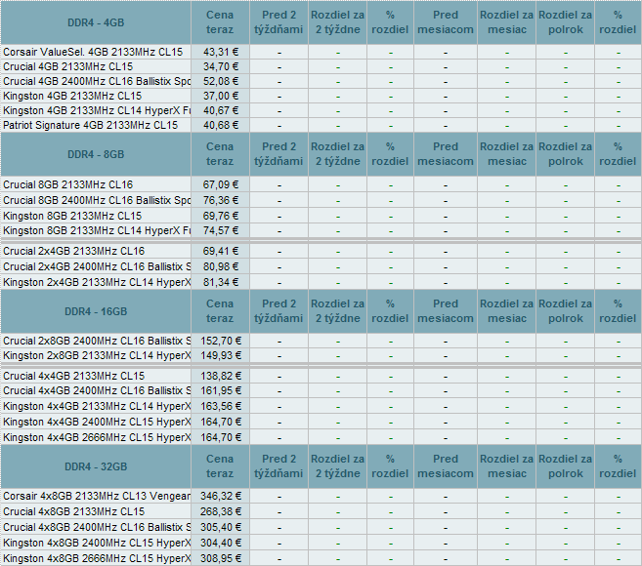Select Crucial 8GB 2133MHz CL16 product name
Screen dimensions: 642x566
coord(68,184)
